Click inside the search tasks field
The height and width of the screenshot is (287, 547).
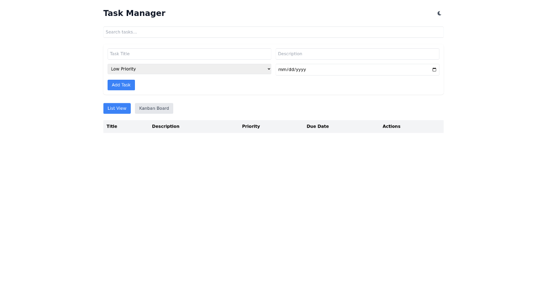[273, 32]
